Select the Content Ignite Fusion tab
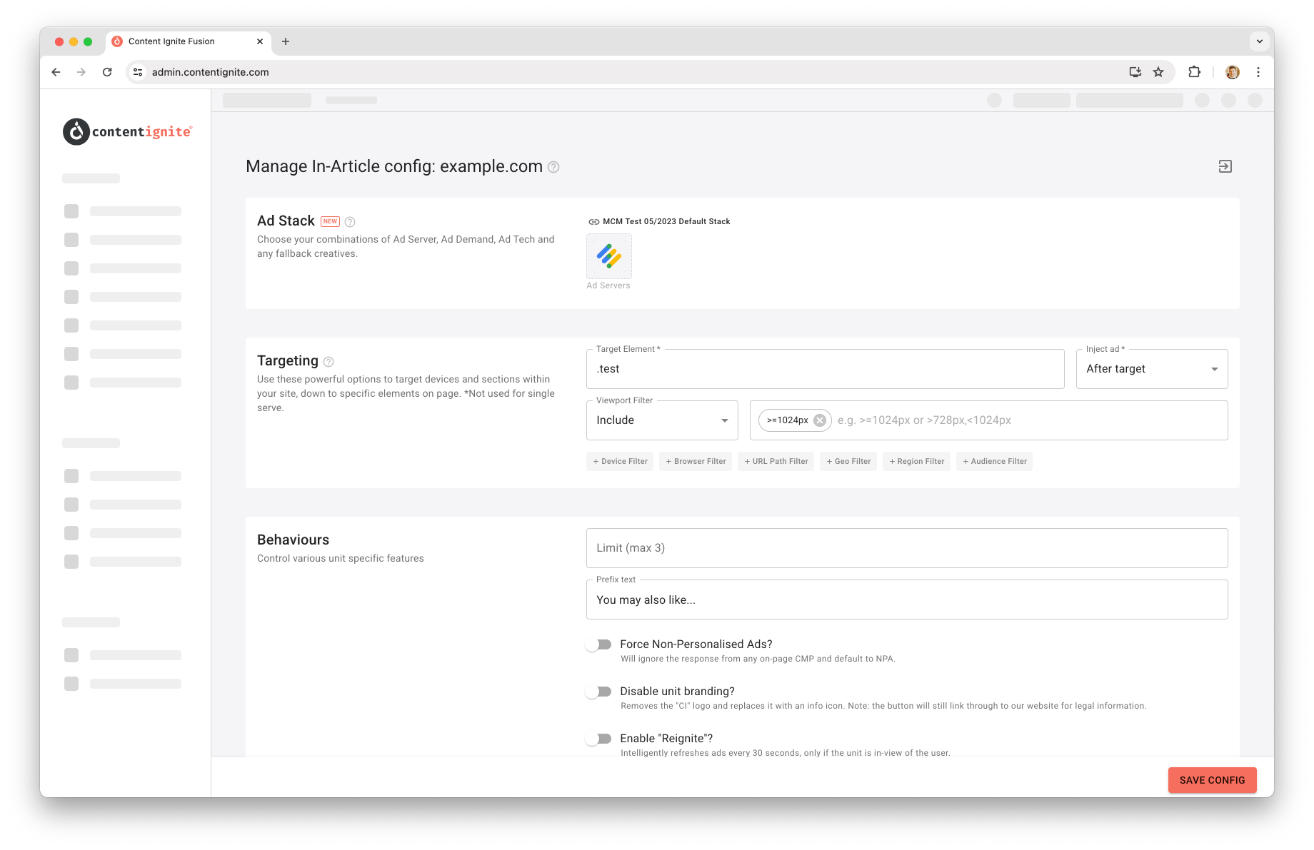The height and width of the screenshot is (850, 1314). pyautogui.click(x=187, y=41)
